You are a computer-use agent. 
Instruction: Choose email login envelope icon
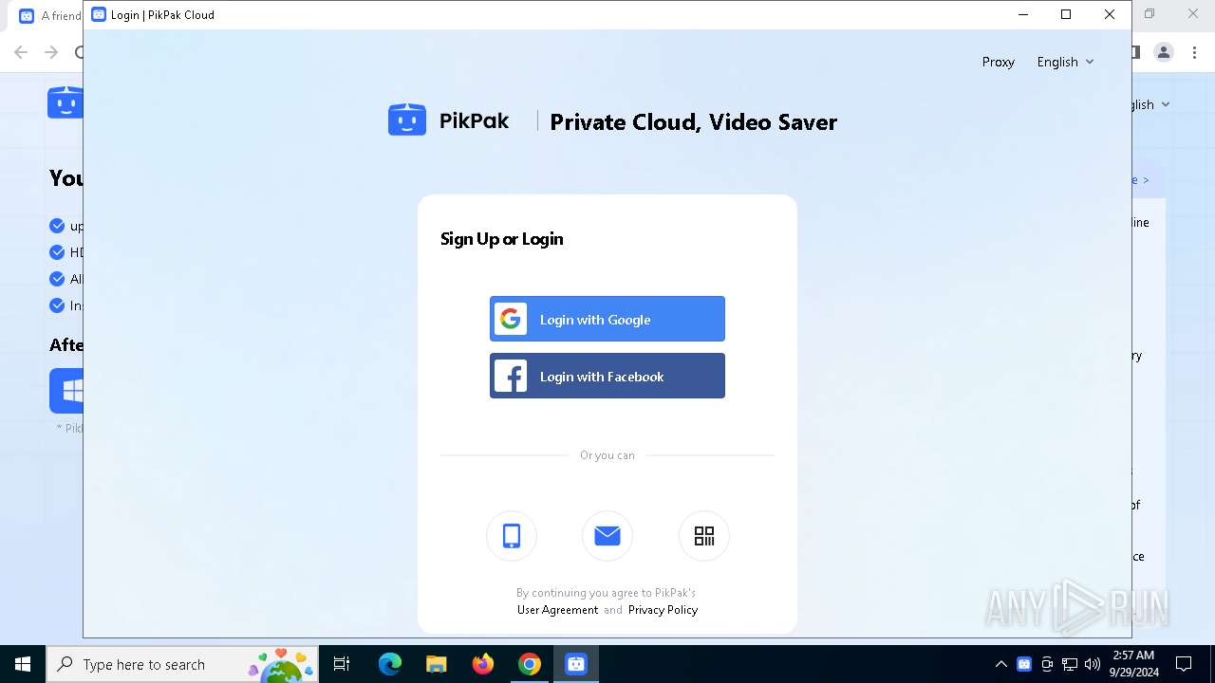tap(607, 536)
